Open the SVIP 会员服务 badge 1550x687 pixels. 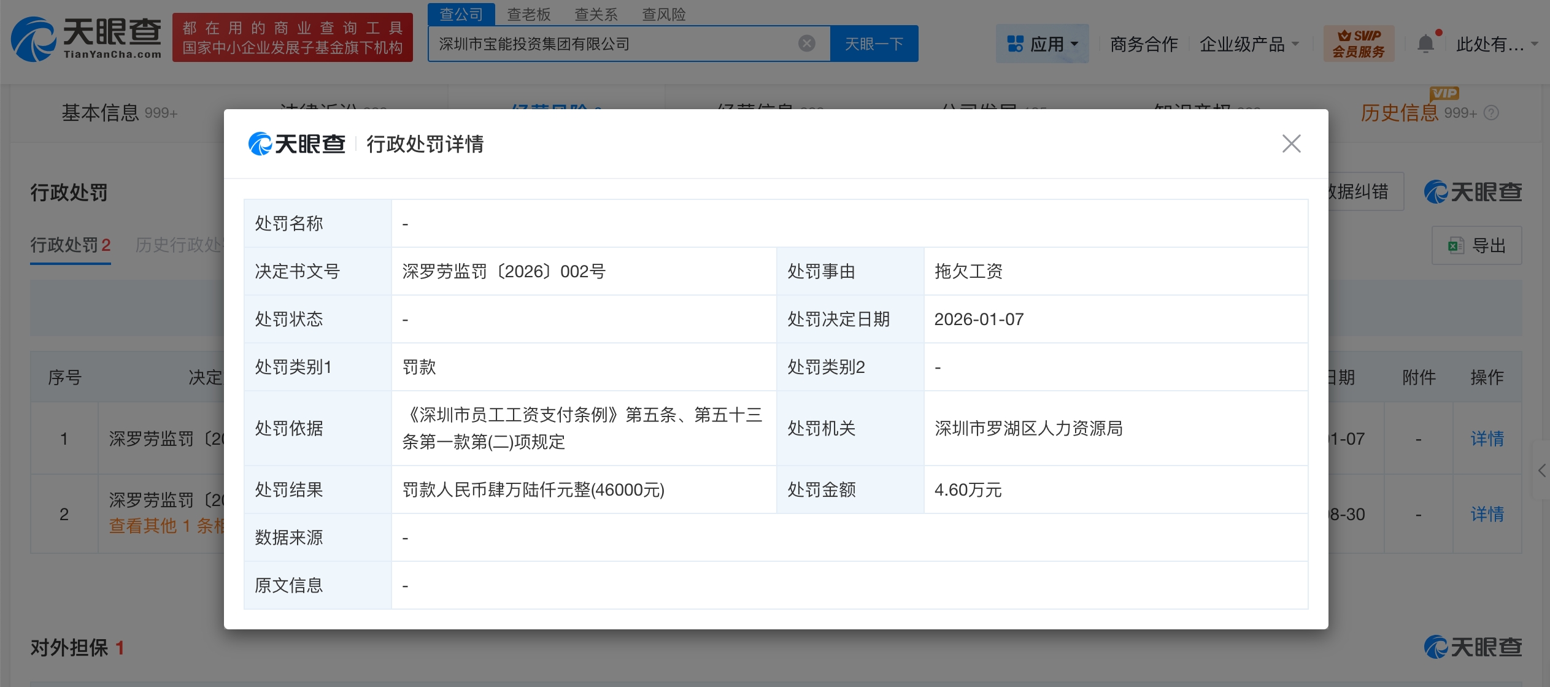click(x=1359, y=44)
